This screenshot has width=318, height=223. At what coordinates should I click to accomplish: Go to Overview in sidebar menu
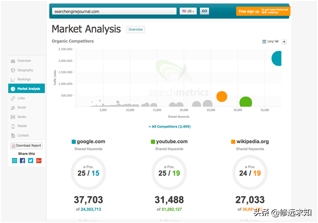(24, 61)
